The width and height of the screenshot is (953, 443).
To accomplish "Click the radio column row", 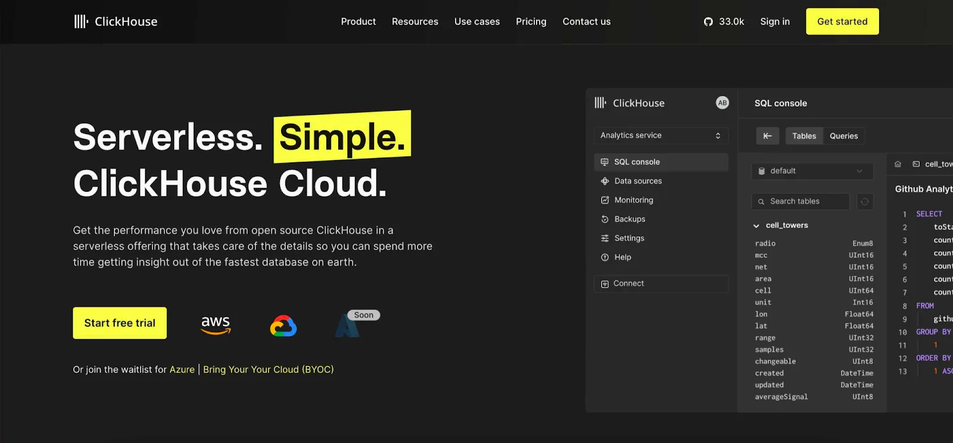I will [814, 244].
